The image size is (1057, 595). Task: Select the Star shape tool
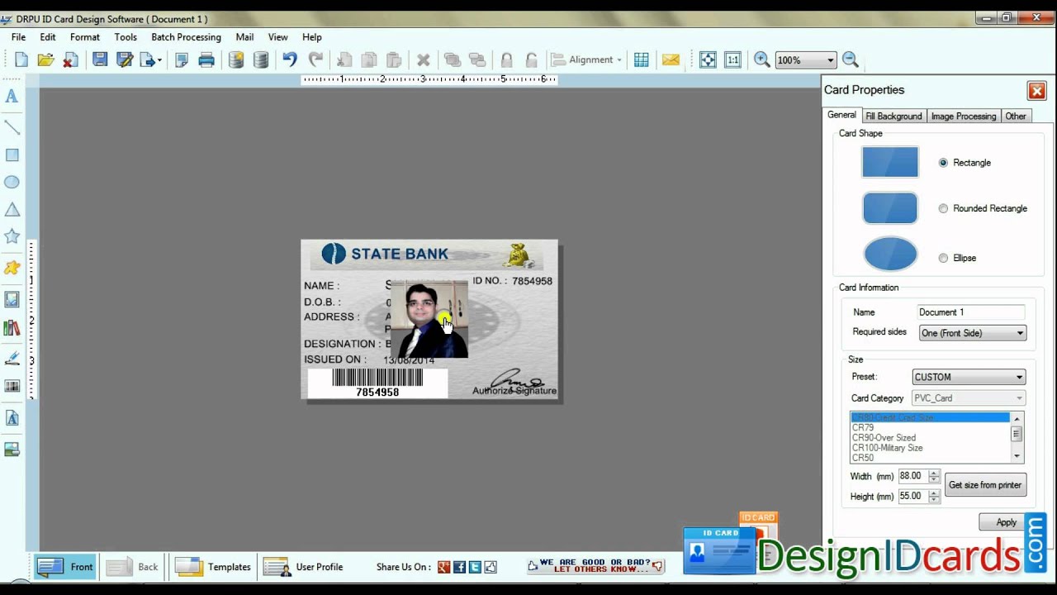(12, 236)
